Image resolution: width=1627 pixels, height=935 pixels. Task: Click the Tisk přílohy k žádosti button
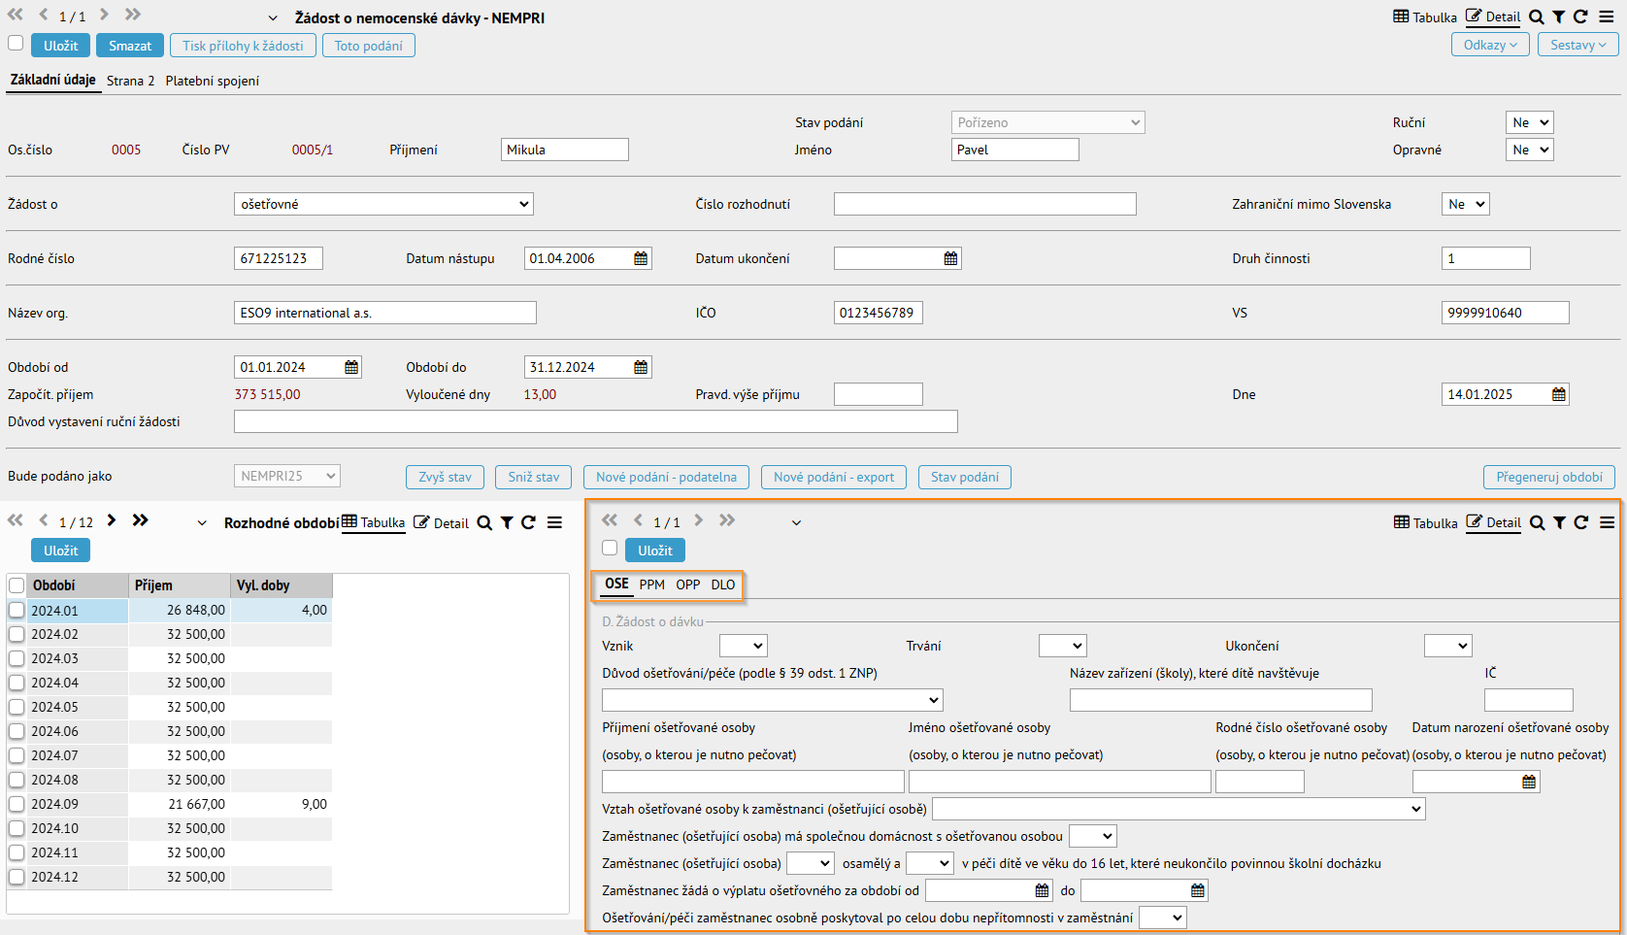click(243, 46)
